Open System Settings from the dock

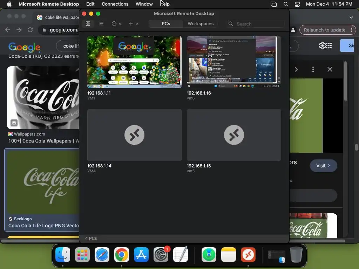(x=161, y=255)
